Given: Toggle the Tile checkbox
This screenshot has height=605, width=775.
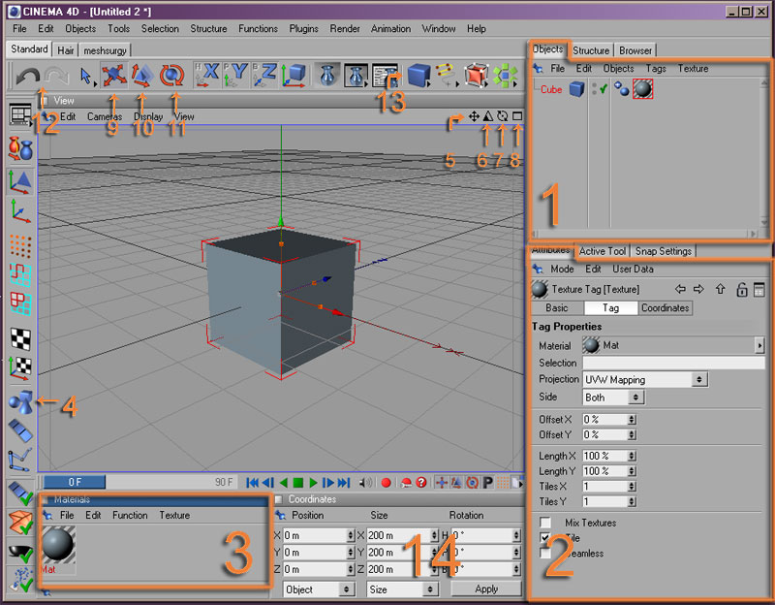Looking at the screenshot, I should [x=545, y=538].
